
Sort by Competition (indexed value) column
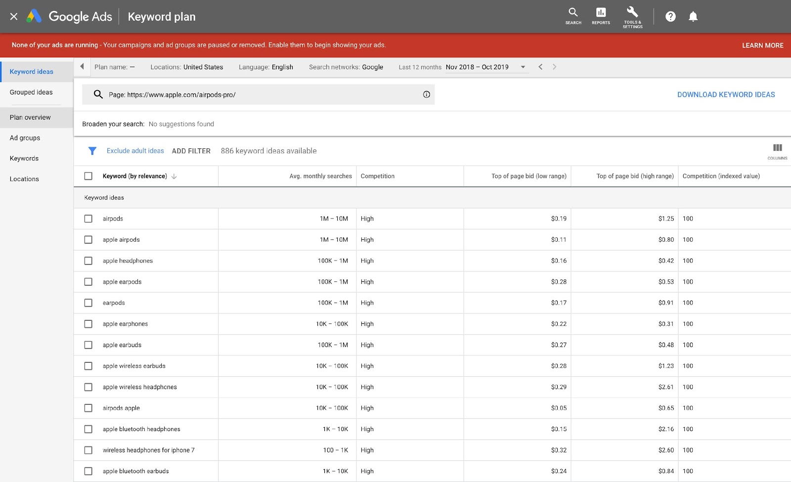point(721,176)
